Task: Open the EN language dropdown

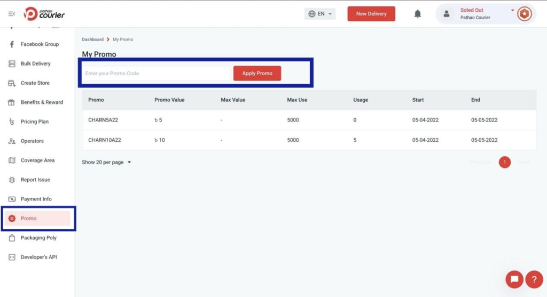Action: [x=320, y=14]
